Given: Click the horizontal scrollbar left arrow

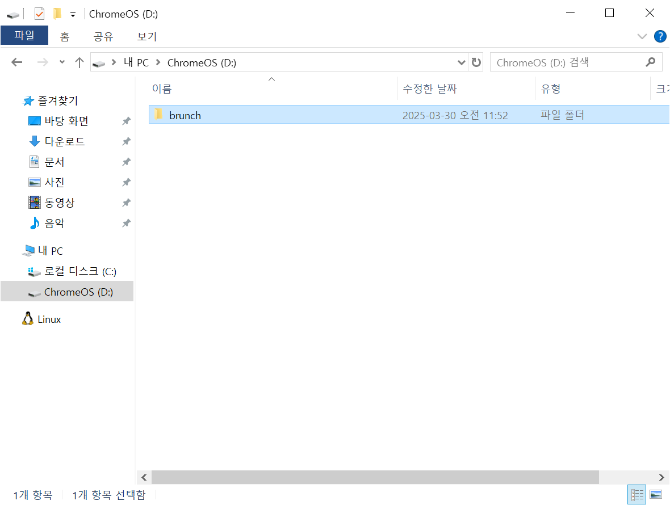Looking at the screenshot, I should (x=144, y=478).
